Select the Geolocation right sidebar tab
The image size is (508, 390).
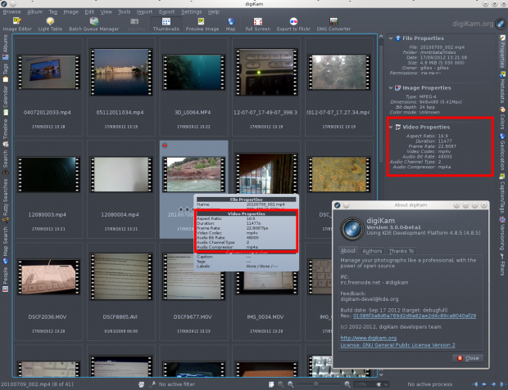pos(502,152)
